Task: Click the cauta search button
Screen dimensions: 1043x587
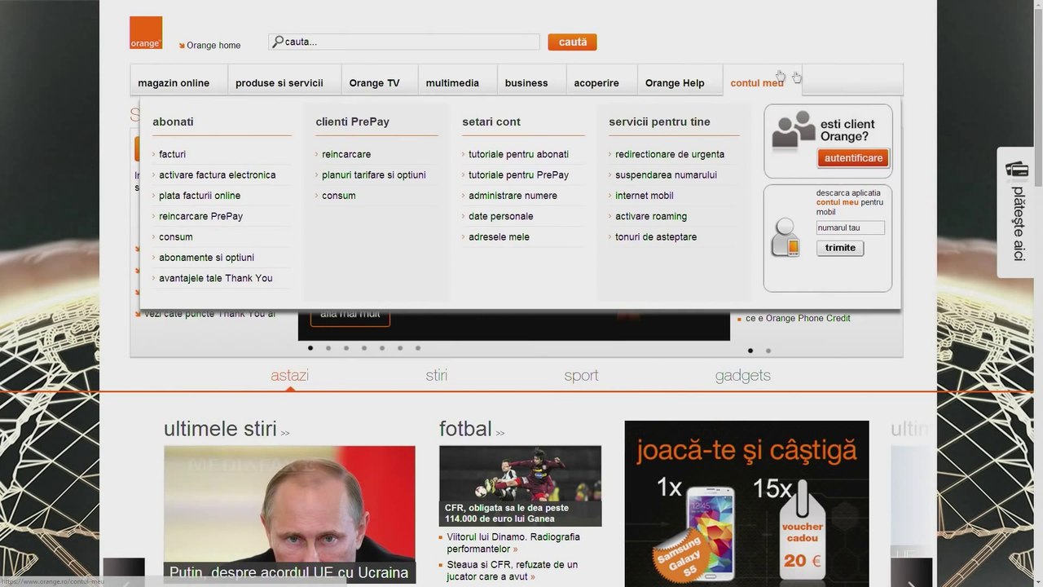Action: (572, 42)
